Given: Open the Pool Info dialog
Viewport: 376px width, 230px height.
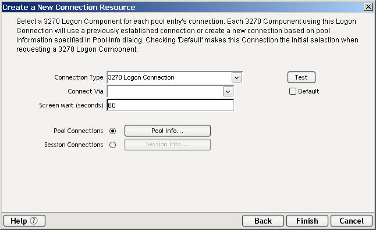Looking at the screenshot, I should [168, 131].
